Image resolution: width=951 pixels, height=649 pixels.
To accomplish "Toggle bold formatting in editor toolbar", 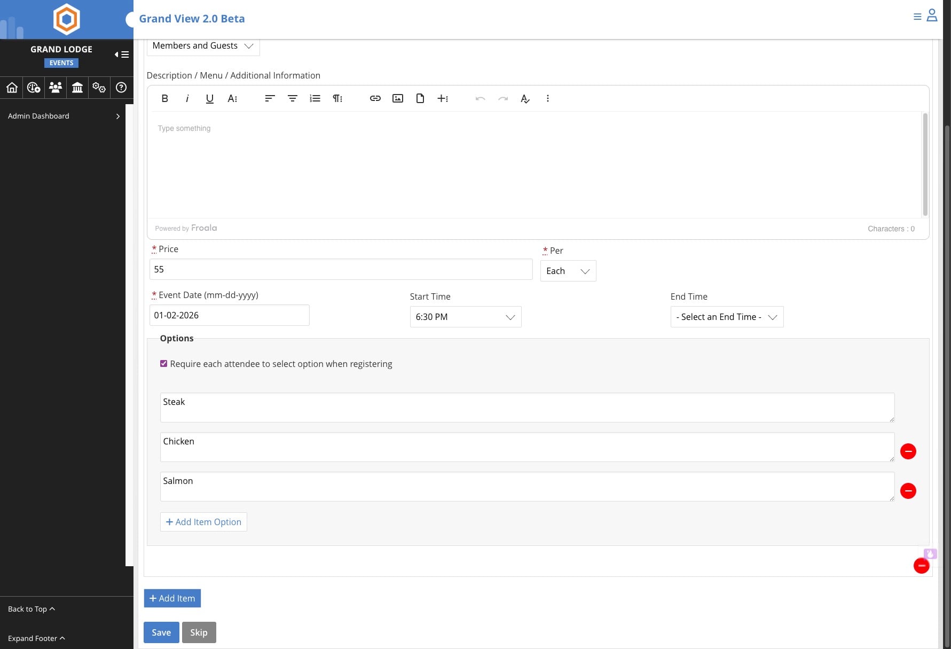I will pyautogui.click(x=164, y=98).
